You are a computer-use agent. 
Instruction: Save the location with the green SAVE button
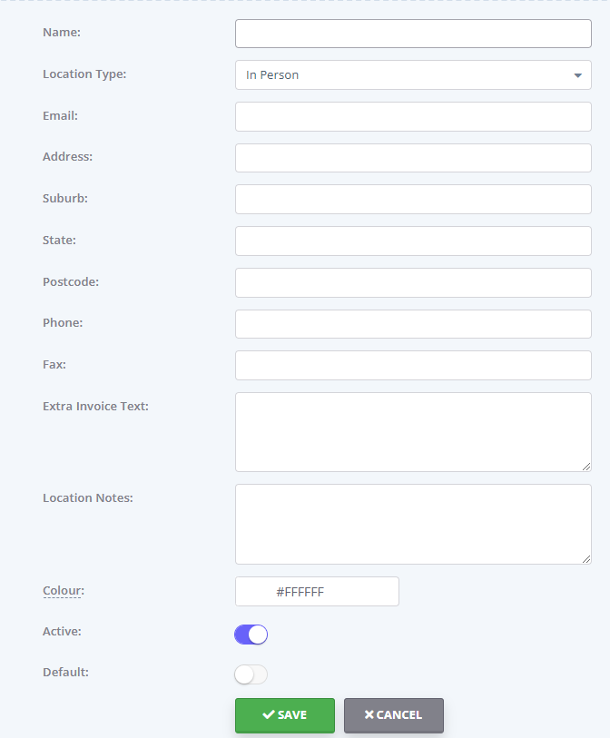tap(285, 715)
